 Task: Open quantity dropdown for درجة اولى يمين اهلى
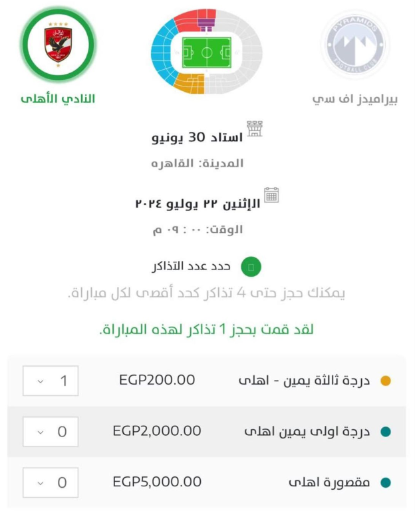(51, 432)
